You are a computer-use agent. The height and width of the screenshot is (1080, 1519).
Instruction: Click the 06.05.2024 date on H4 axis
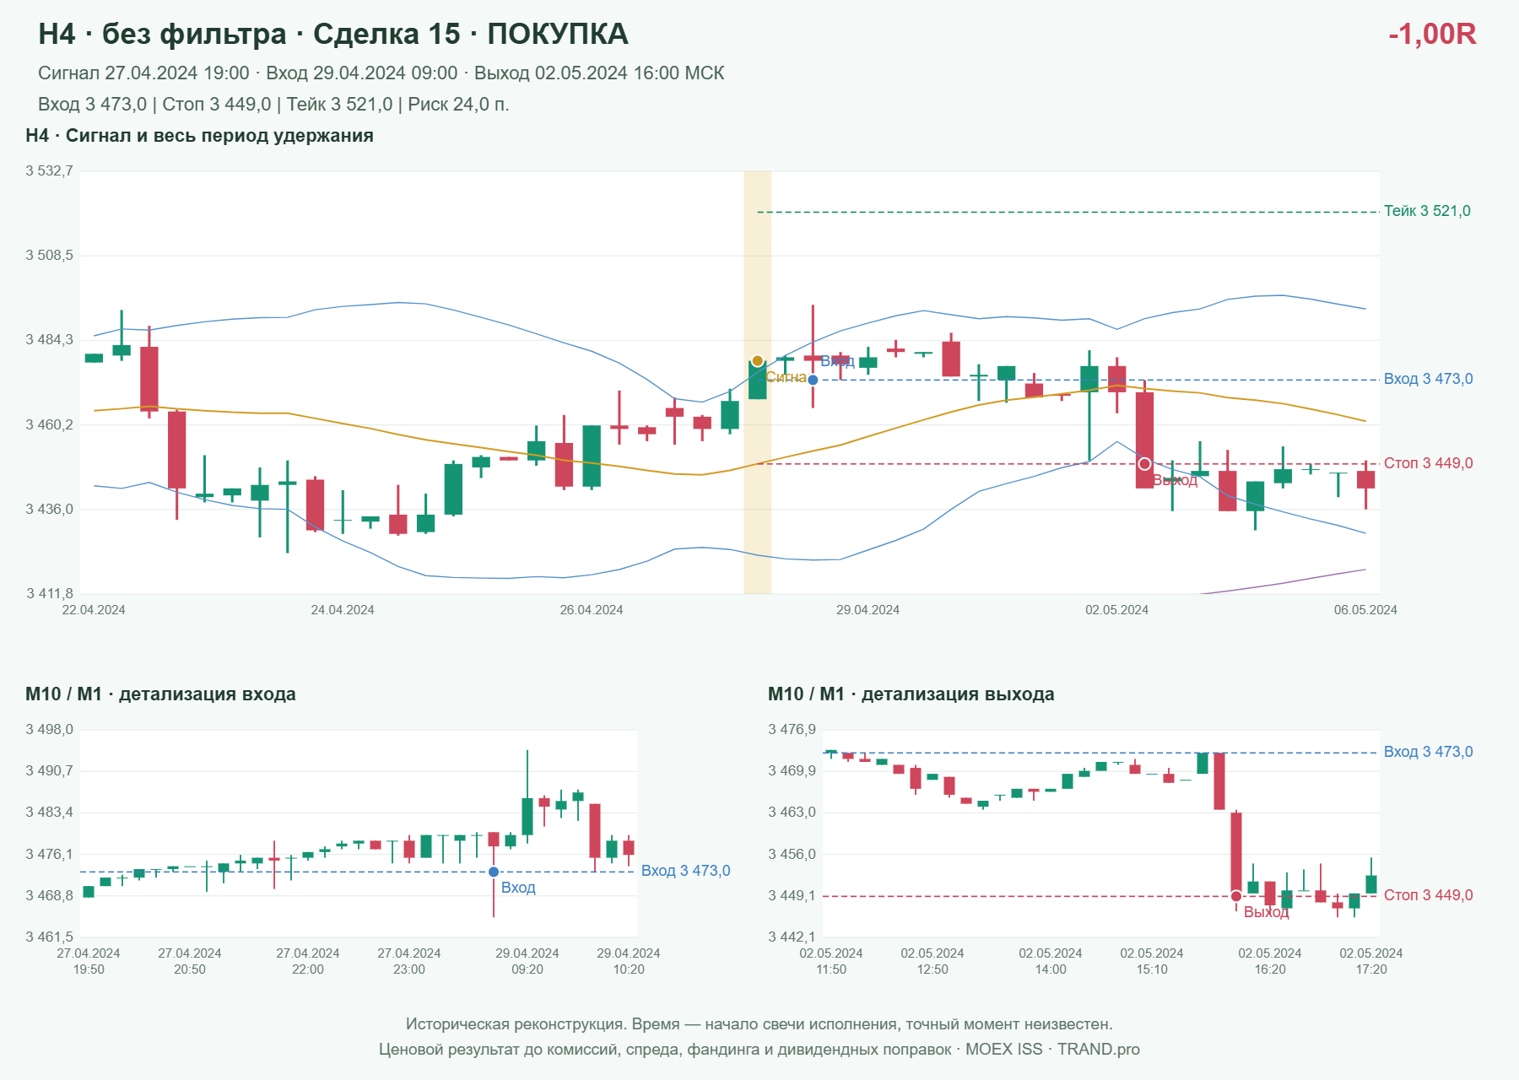click(1365, 610)
